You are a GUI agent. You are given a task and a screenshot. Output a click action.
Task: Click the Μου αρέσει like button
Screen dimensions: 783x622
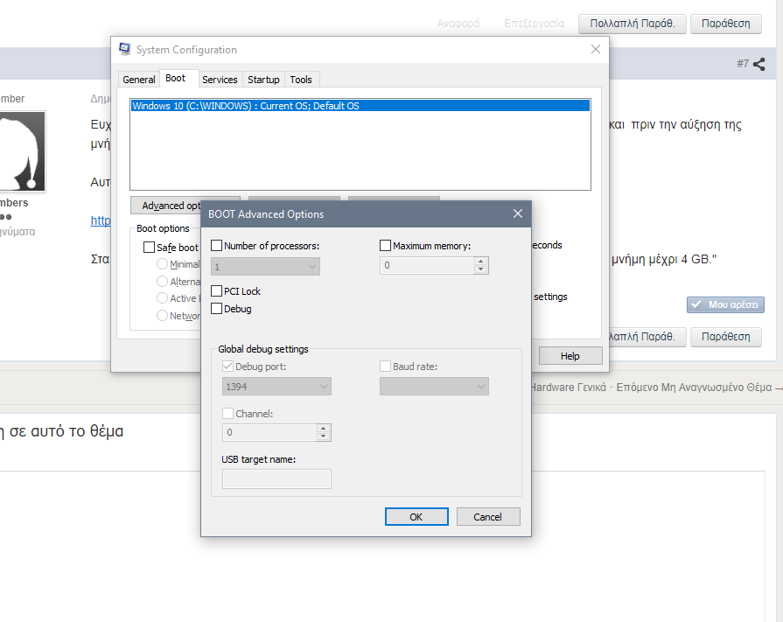[725, 304]
